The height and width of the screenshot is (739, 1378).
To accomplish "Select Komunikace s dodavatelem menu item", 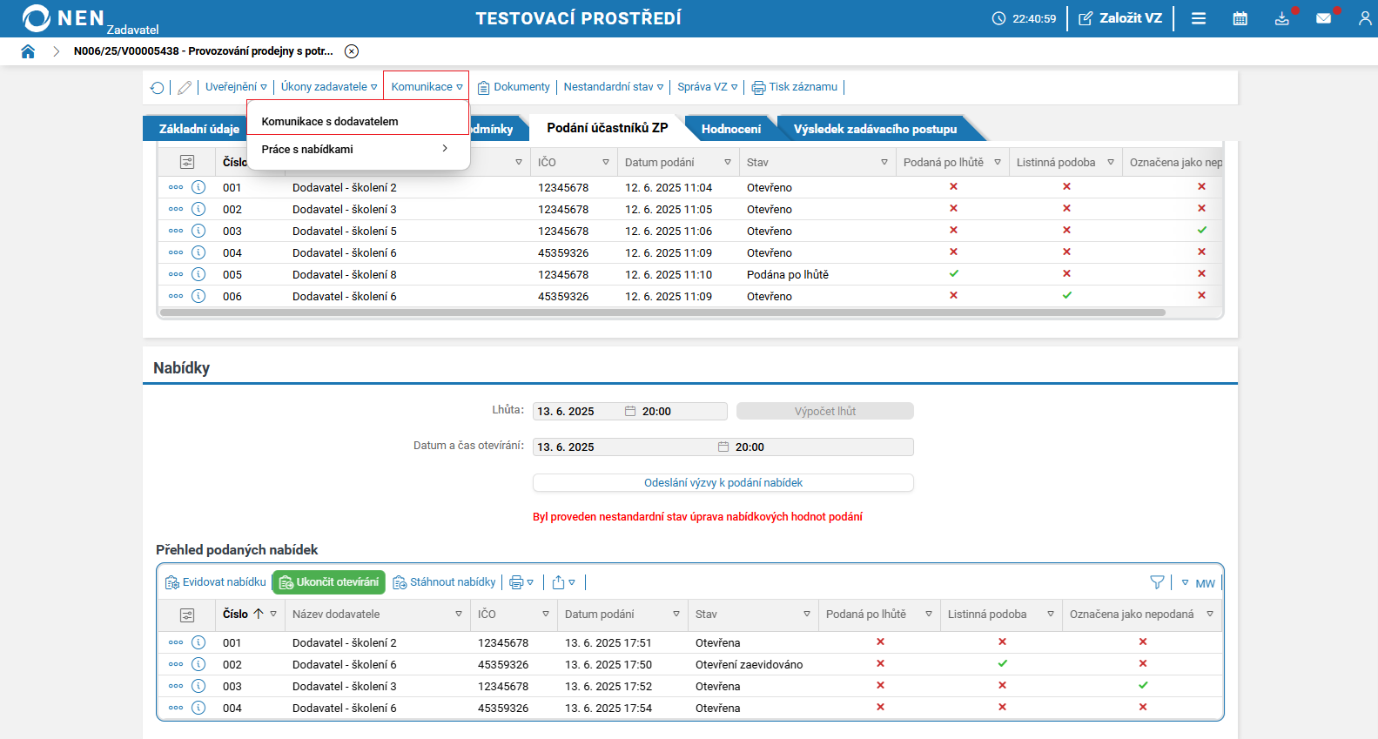I will (330, 122).
